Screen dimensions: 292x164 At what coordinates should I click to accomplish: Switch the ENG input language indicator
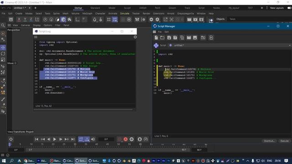pyautogui.click(x=270, y=161)
